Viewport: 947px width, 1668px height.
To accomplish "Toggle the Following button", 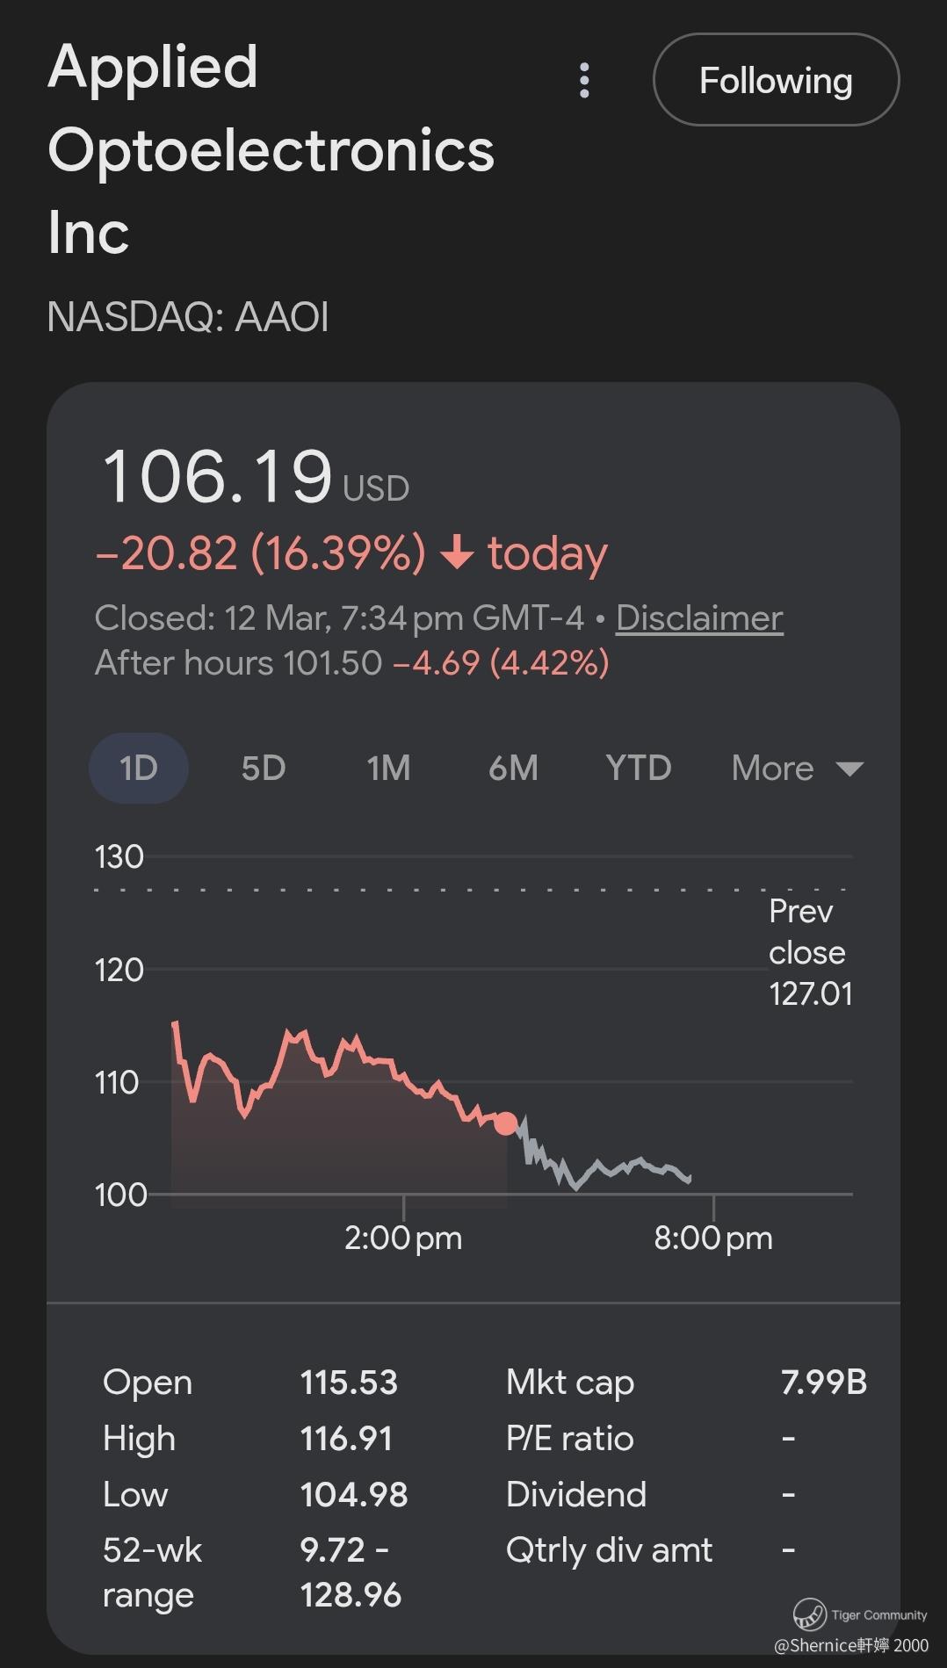I will coord(776,80).
